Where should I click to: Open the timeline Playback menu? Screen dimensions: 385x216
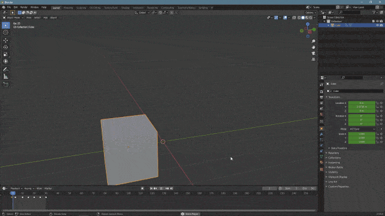click(16, 188)
